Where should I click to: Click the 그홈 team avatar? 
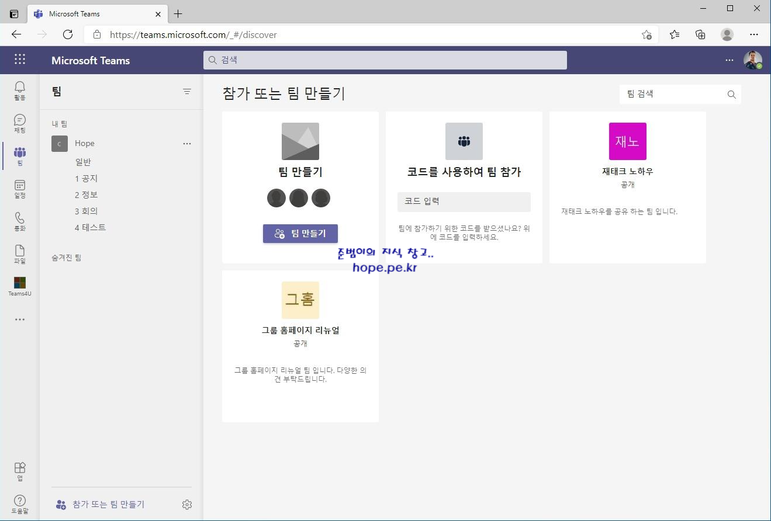(300, 300)
